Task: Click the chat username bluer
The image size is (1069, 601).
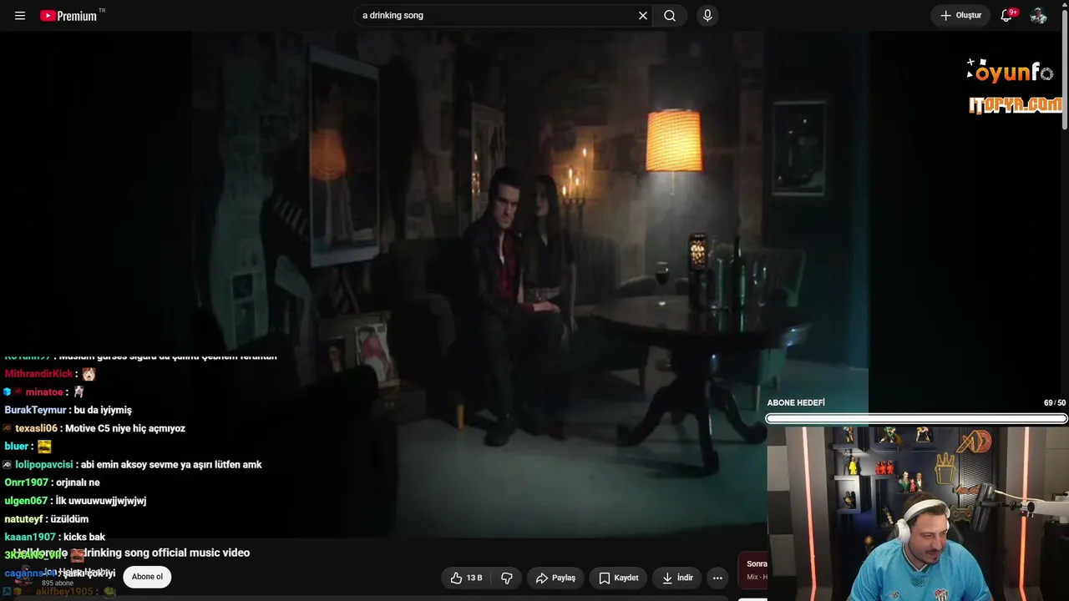Action: pyautogui.click(x=17, y=447)
